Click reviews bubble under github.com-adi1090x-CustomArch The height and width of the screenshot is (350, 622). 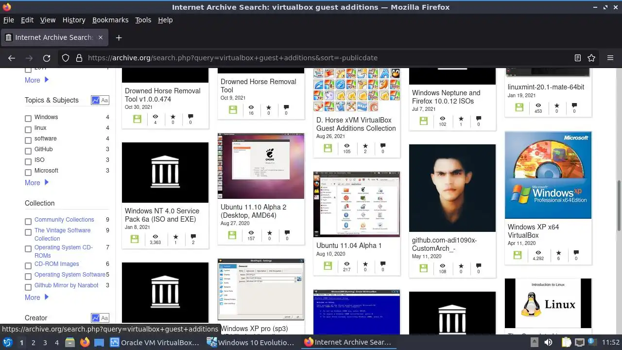[x=478, y=266]
